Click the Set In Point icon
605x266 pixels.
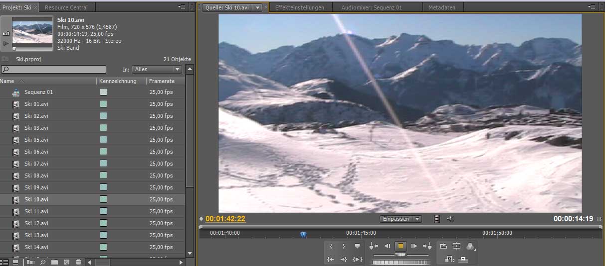pyautogui.click(x=331, y=246)
